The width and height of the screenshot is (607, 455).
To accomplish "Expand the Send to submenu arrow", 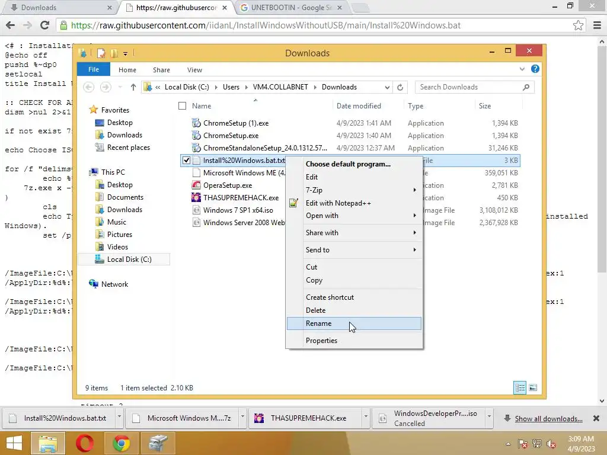I will click(x=414, y=250).
